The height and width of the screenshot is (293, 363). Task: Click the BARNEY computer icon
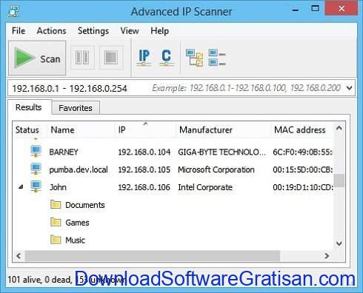36,151
